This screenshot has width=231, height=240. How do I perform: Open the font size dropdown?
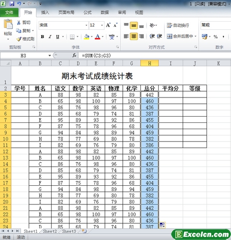(102, 25)
